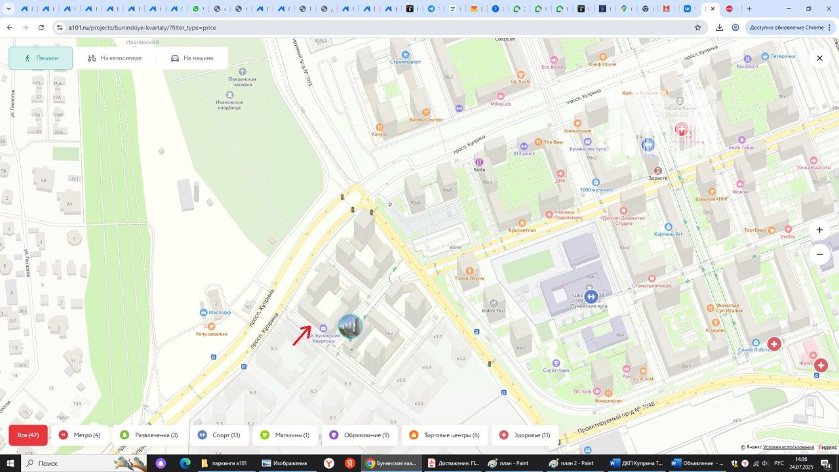Image resolution: width=839 pixels, height=472 pixels.
Task: Close the map overlay with X button
Action: 819,58
